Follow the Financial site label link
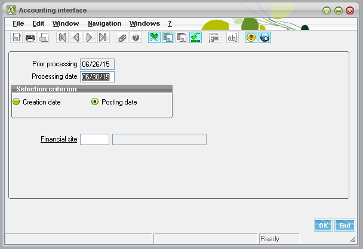This screenshot has width=363, height=249. click(x=59, y=139)
